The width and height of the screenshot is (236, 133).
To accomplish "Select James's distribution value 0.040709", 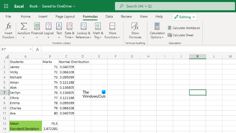I will pos(66,67).
